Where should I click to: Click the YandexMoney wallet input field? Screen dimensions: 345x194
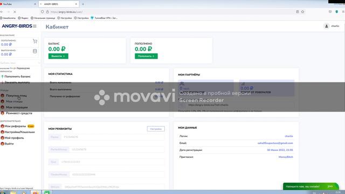click(117, 175)
